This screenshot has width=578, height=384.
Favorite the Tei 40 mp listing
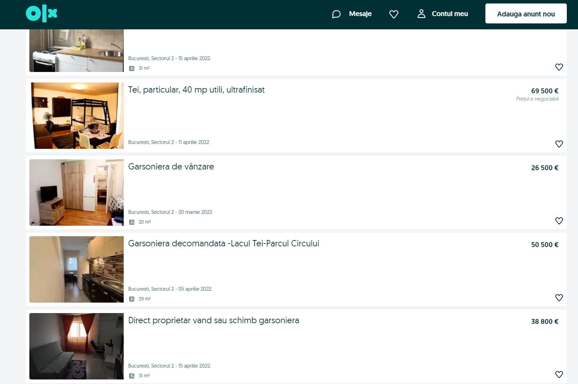tap(559, 144)
